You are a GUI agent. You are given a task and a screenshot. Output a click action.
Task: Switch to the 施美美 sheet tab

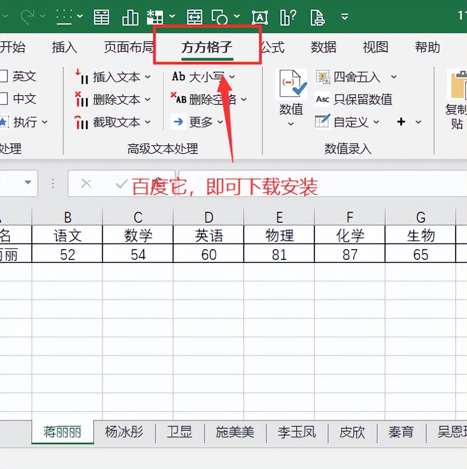[x=235, y=432]
